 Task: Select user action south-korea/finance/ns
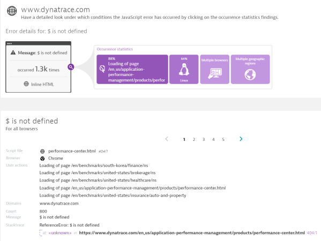click(x=94, y=165)
